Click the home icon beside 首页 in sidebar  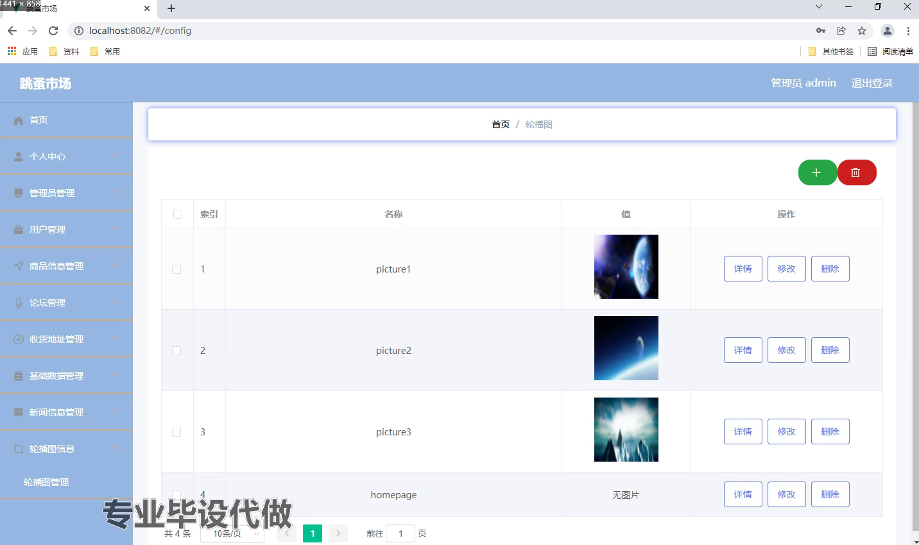point(19,121)
